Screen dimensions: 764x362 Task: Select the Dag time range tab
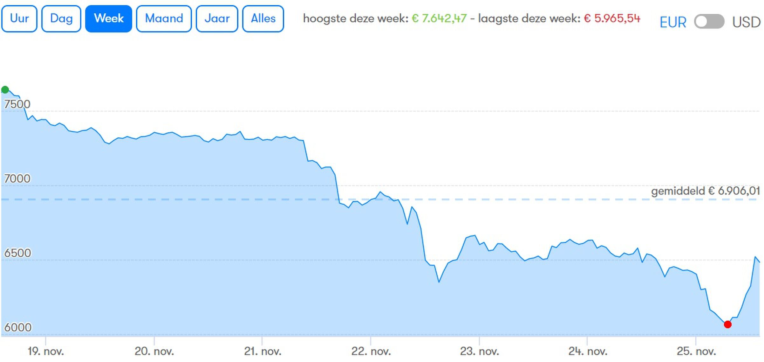pyautogui.click(x=61, y=19)
